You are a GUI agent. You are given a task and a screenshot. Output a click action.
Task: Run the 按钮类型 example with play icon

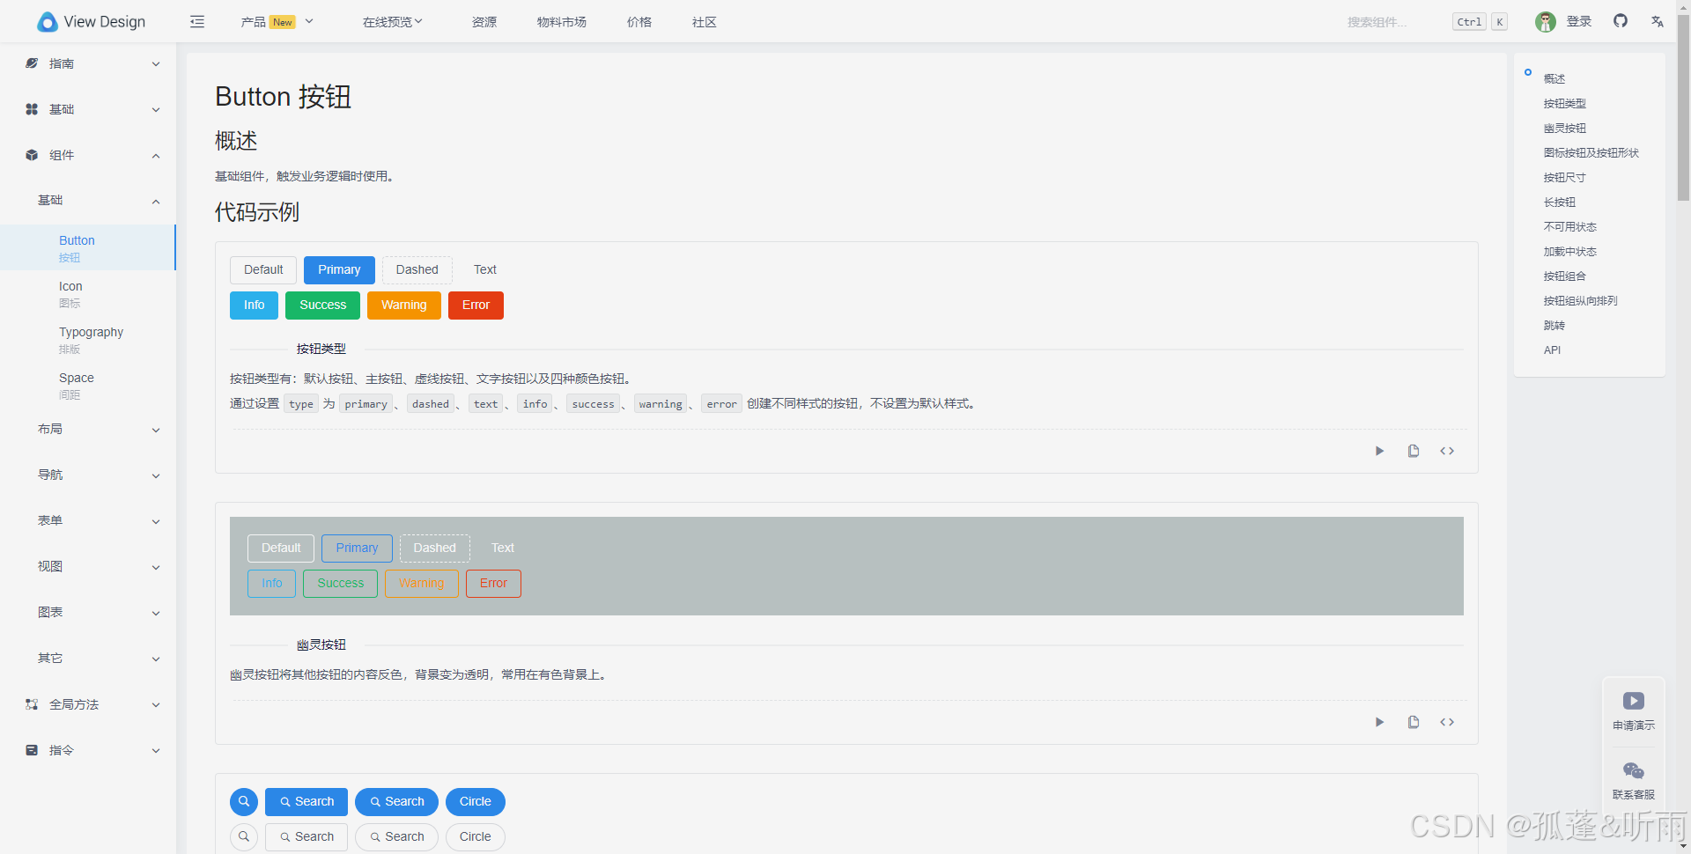tap(1380, 451)
